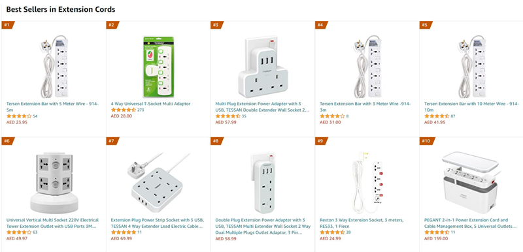Image resolution: width=523 pixels, height=252 pixels.
Task: Open Tersen Extension Bar with 3 Meter Wire link
Action: [x=365, y=106]
